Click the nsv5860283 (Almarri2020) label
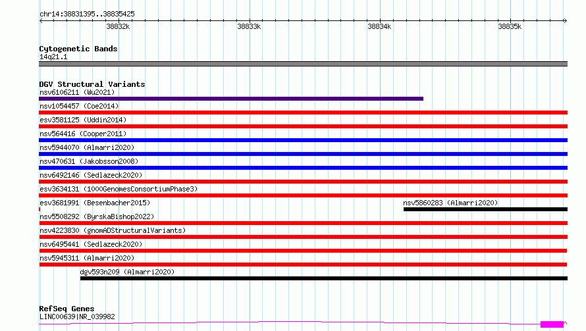This screenshot has height=331, width=586. (450, 203)
